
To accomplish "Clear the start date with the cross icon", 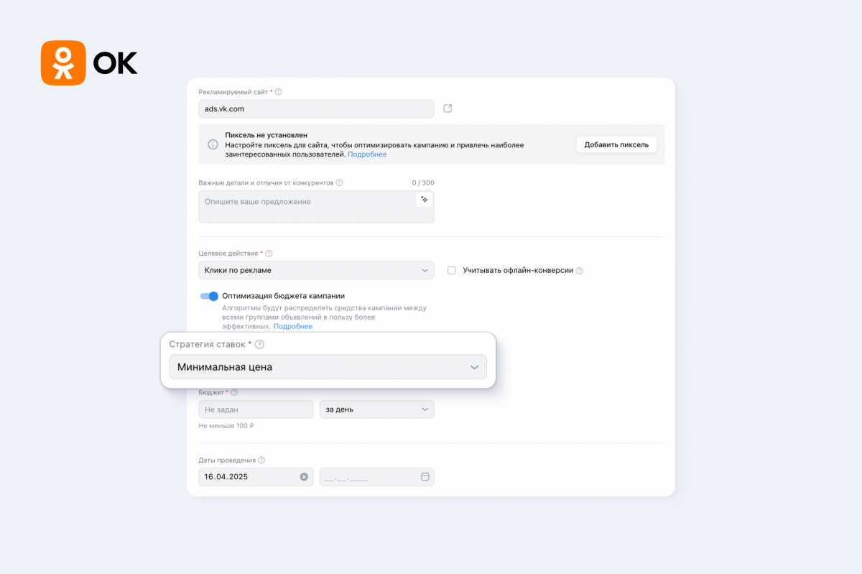I will tap(304, 476).
